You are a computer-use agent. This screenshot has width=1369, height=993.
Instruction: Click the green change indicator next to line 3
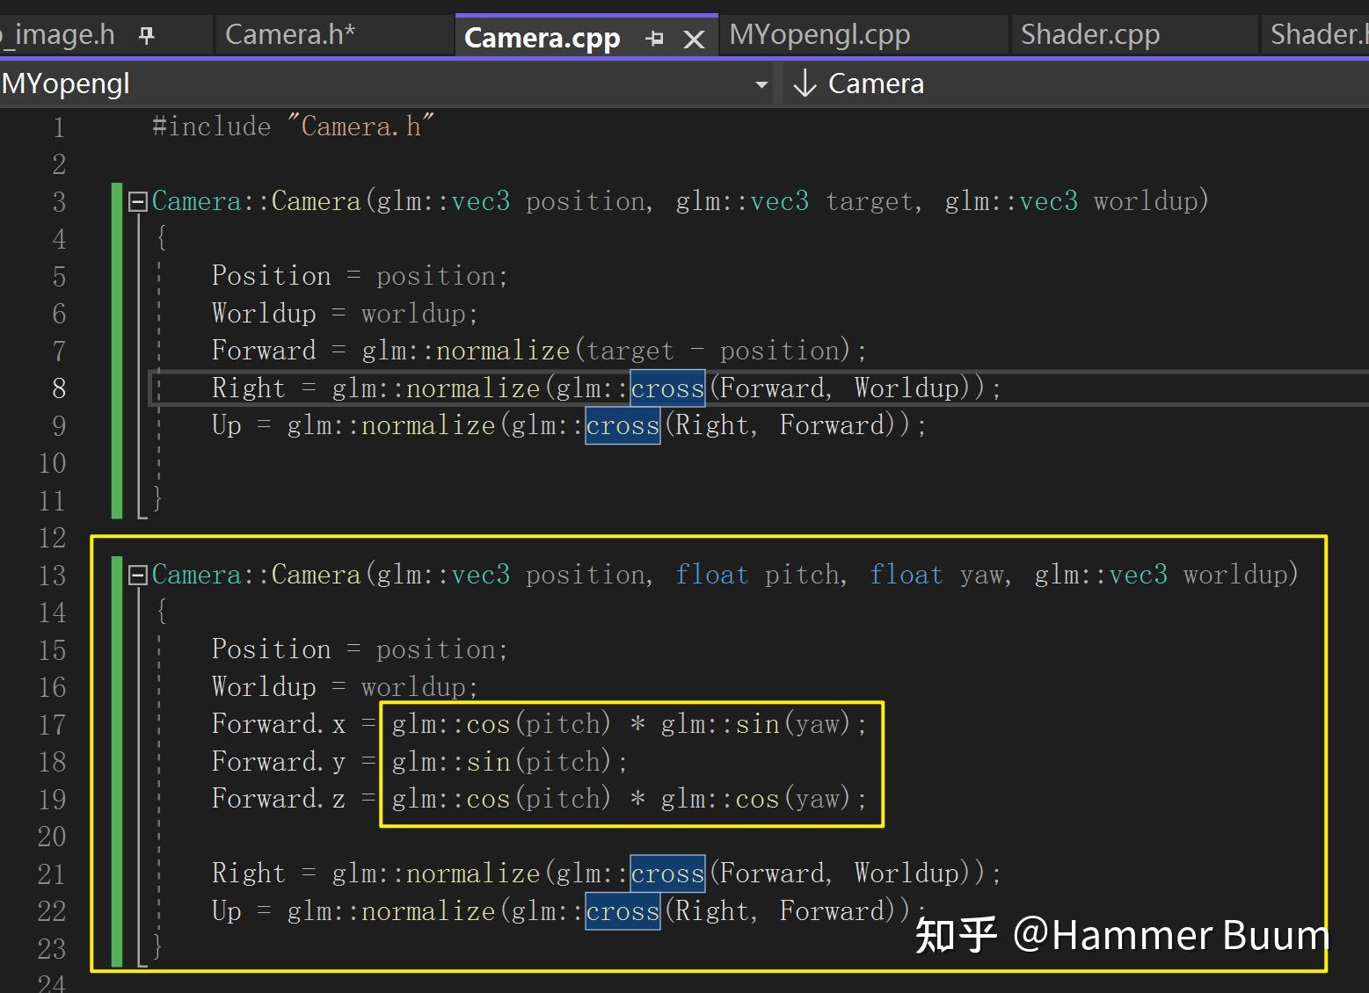pyautogui.click(x=115, y=200)
